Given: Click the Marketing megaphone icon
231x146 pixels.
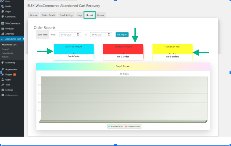Looking at the screenshot, I should click(3, 63).
